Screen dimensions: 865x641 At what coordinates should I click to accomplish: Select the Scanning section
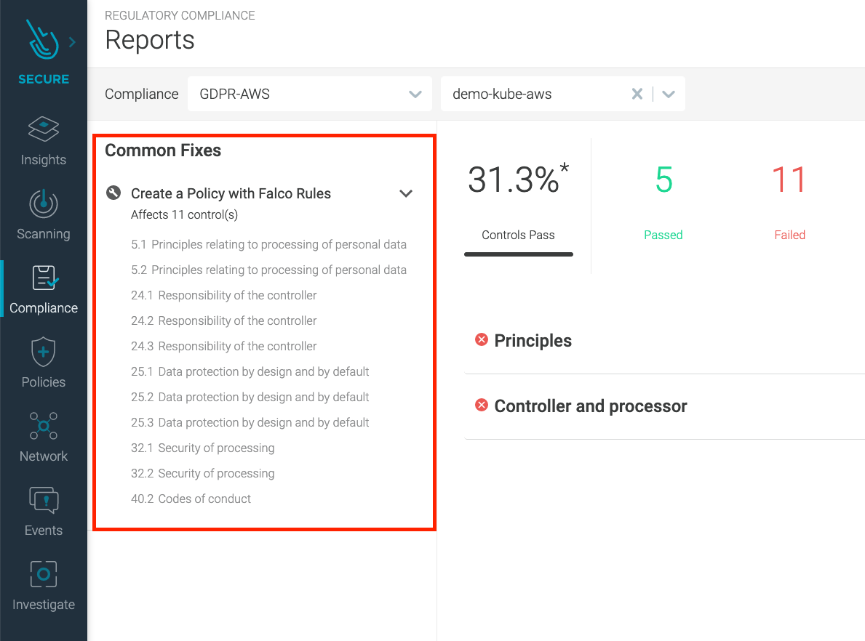pos(44,215)
